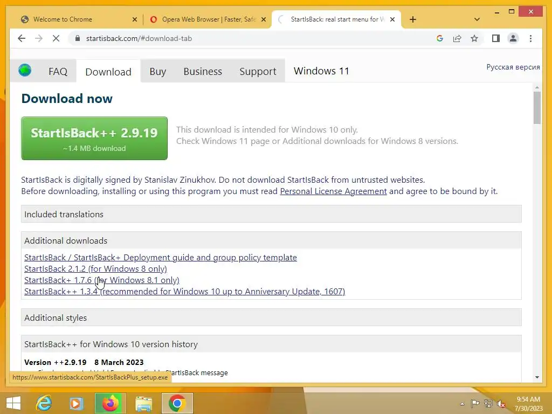Show hidden tray icons arrow

(x=462, y=404)
